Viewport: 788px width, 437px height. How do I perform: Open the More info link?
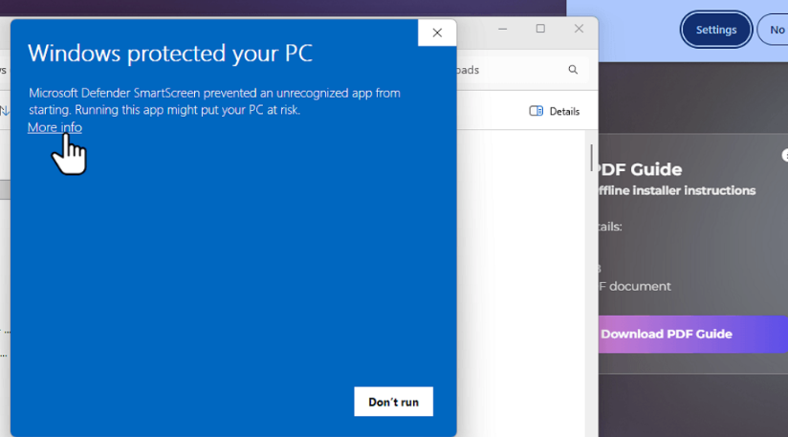click(x=55, y=127)
